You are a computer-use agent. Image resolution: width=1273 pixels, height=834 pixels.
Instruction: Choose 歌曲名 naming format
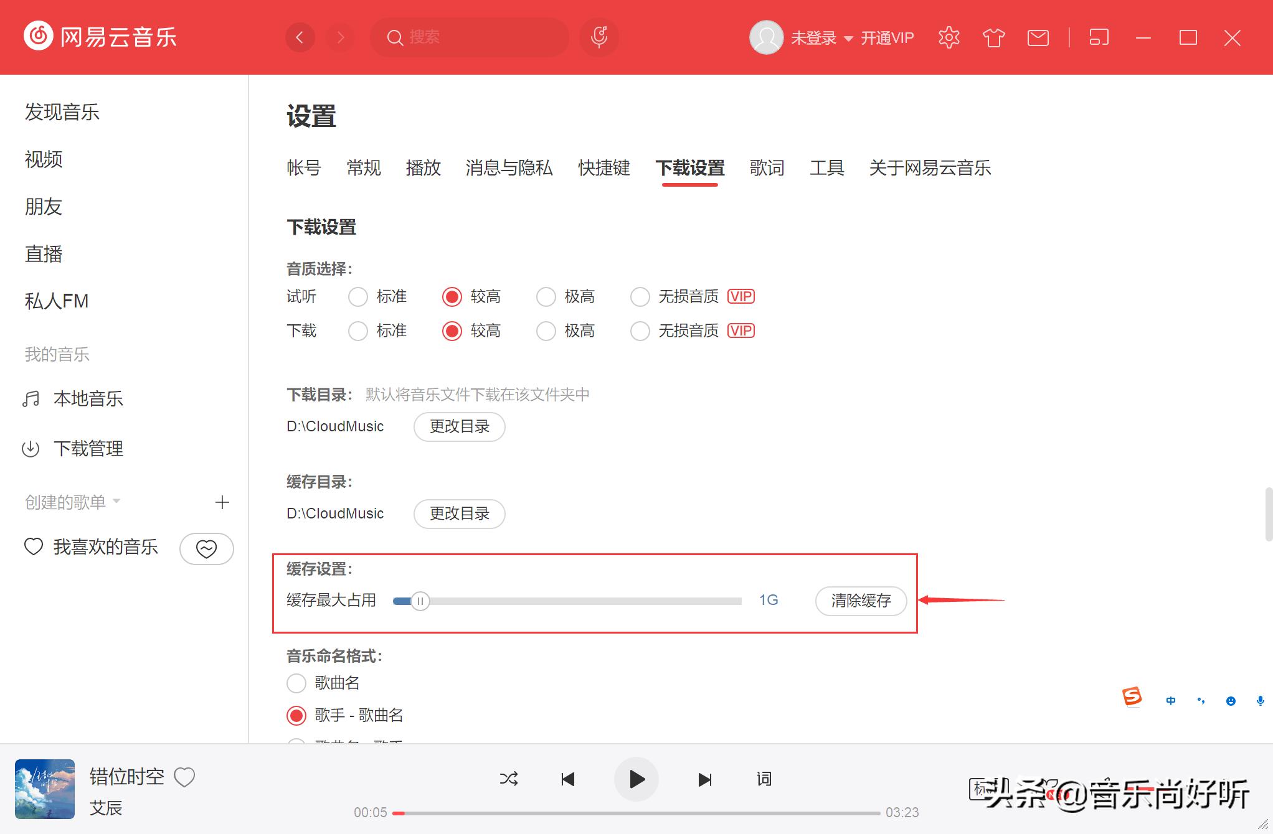click(296, 683)
